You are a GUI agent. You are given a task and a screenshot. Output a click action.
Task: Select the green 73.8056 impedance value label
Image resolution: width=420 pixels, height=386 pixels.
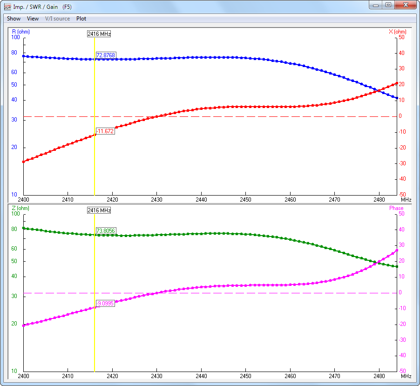[105, 230]
